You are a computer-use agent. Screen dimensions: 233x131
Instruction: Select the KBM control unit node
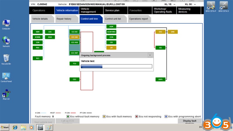click(38, 32)
